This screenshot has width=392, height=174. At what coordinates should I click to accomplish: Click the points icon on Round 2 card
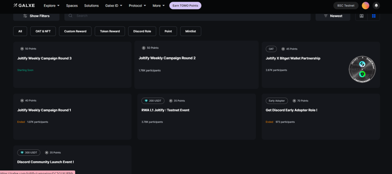(x=144, y=48)
